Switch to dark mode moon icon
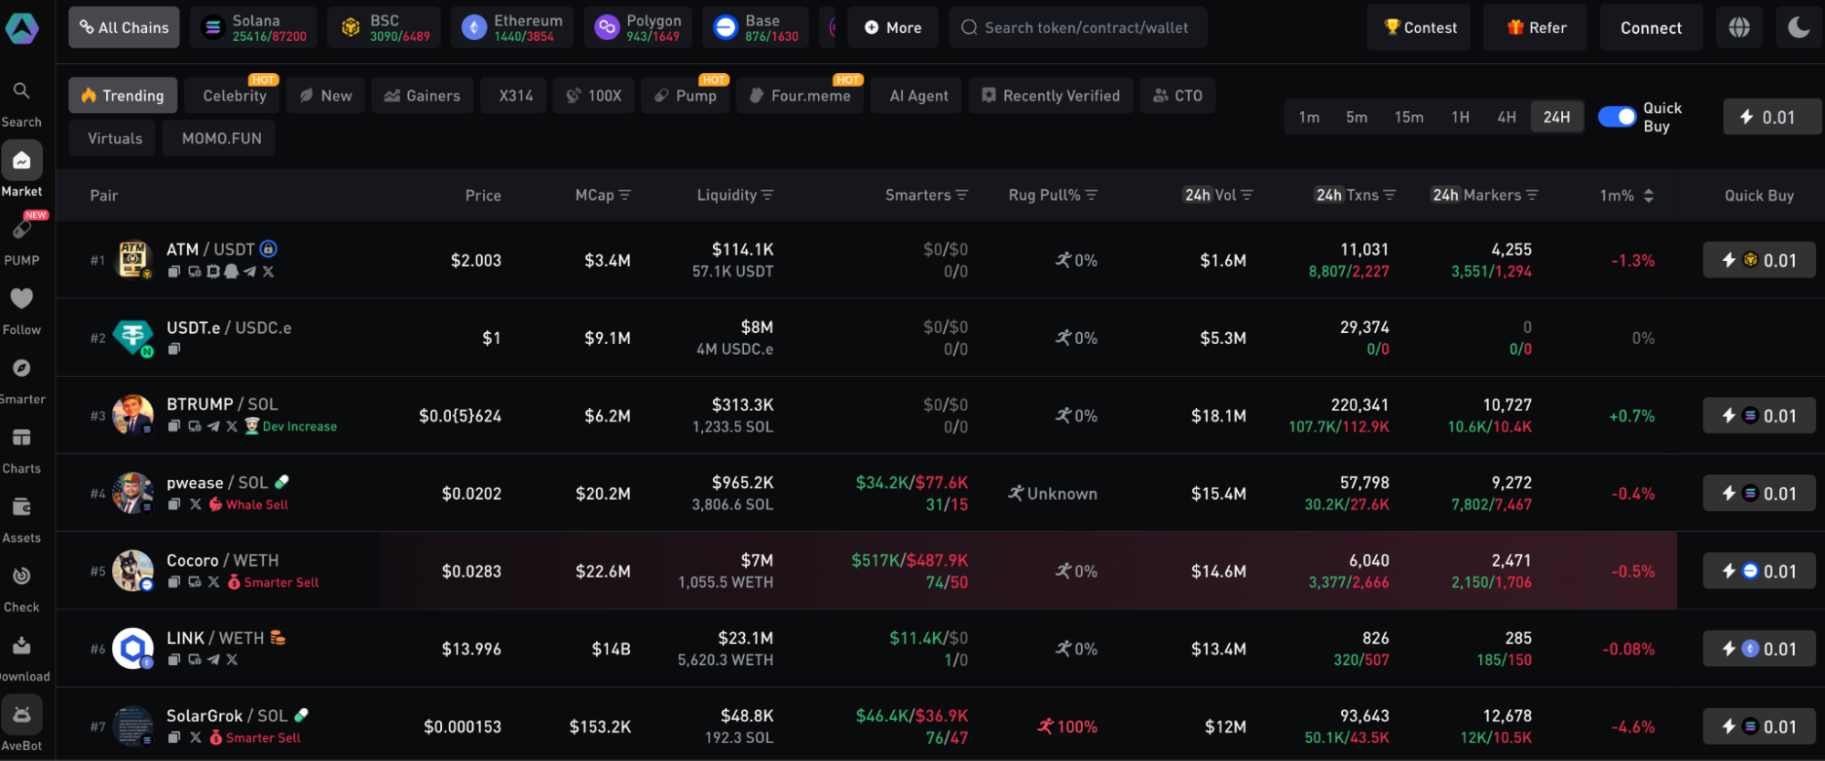This screenshot has height=761, width=1825. pyautogui.click(x=1799, y=27)
